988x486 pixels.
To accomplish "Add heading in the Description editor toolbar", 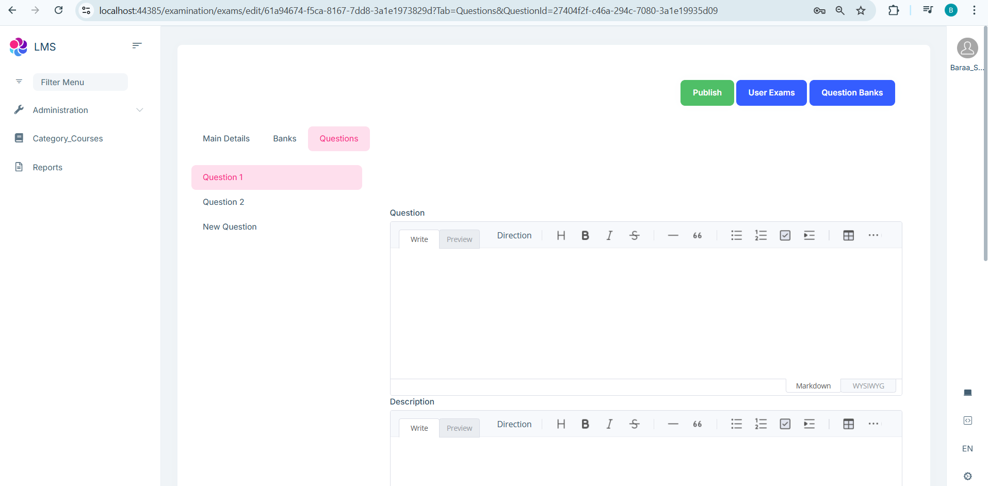I will (x=561, y=424).
